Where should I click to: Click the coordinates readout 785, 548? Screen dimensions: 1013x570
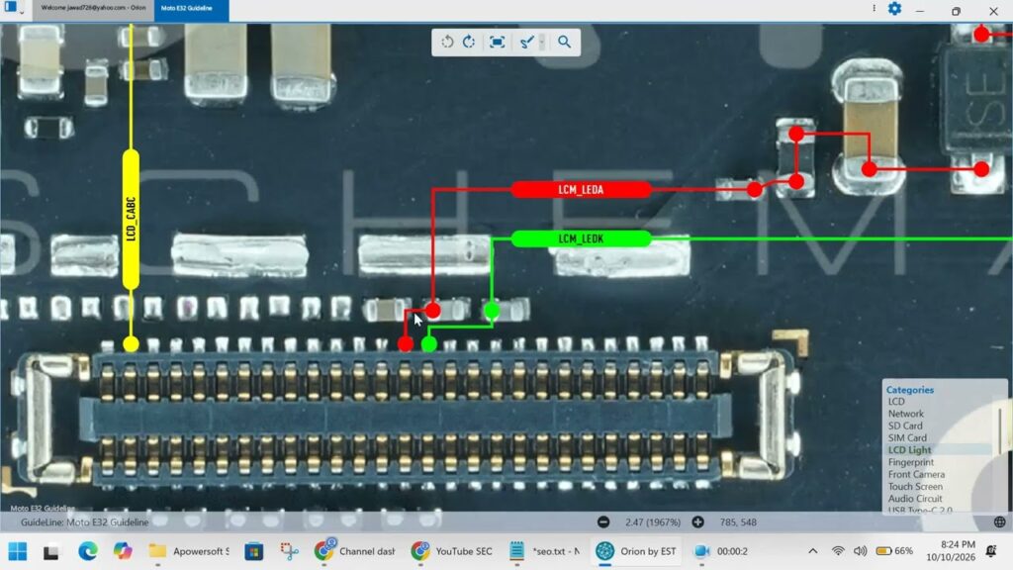(x=738, y=522)
